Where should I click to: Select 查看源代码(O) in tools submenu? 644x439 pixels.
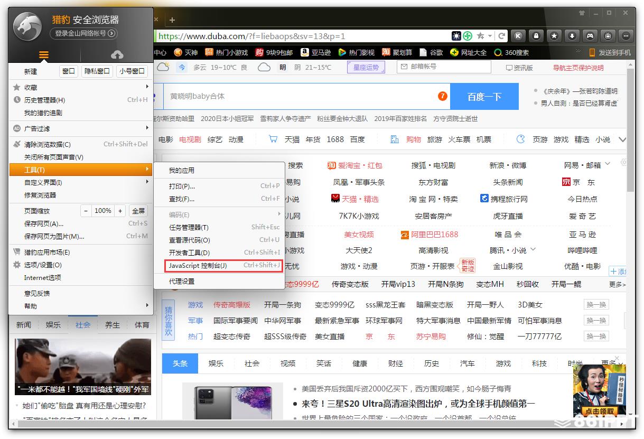click(x=219, y=240)
